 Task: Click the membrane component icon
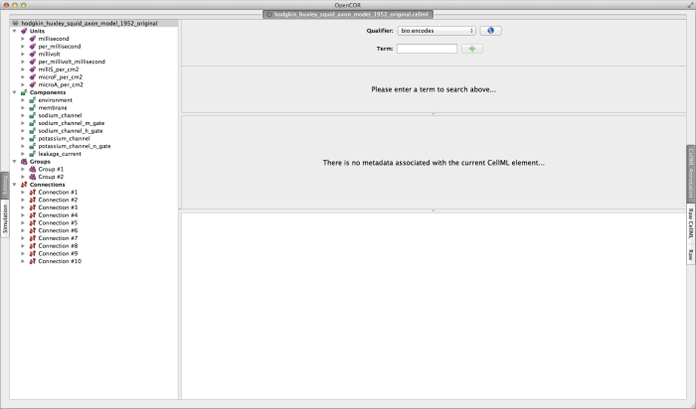[x=33, y=107]
